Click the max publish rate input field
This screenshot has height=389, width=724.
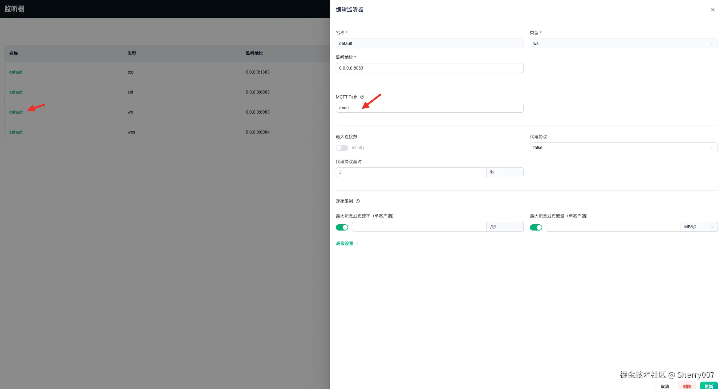419,227
